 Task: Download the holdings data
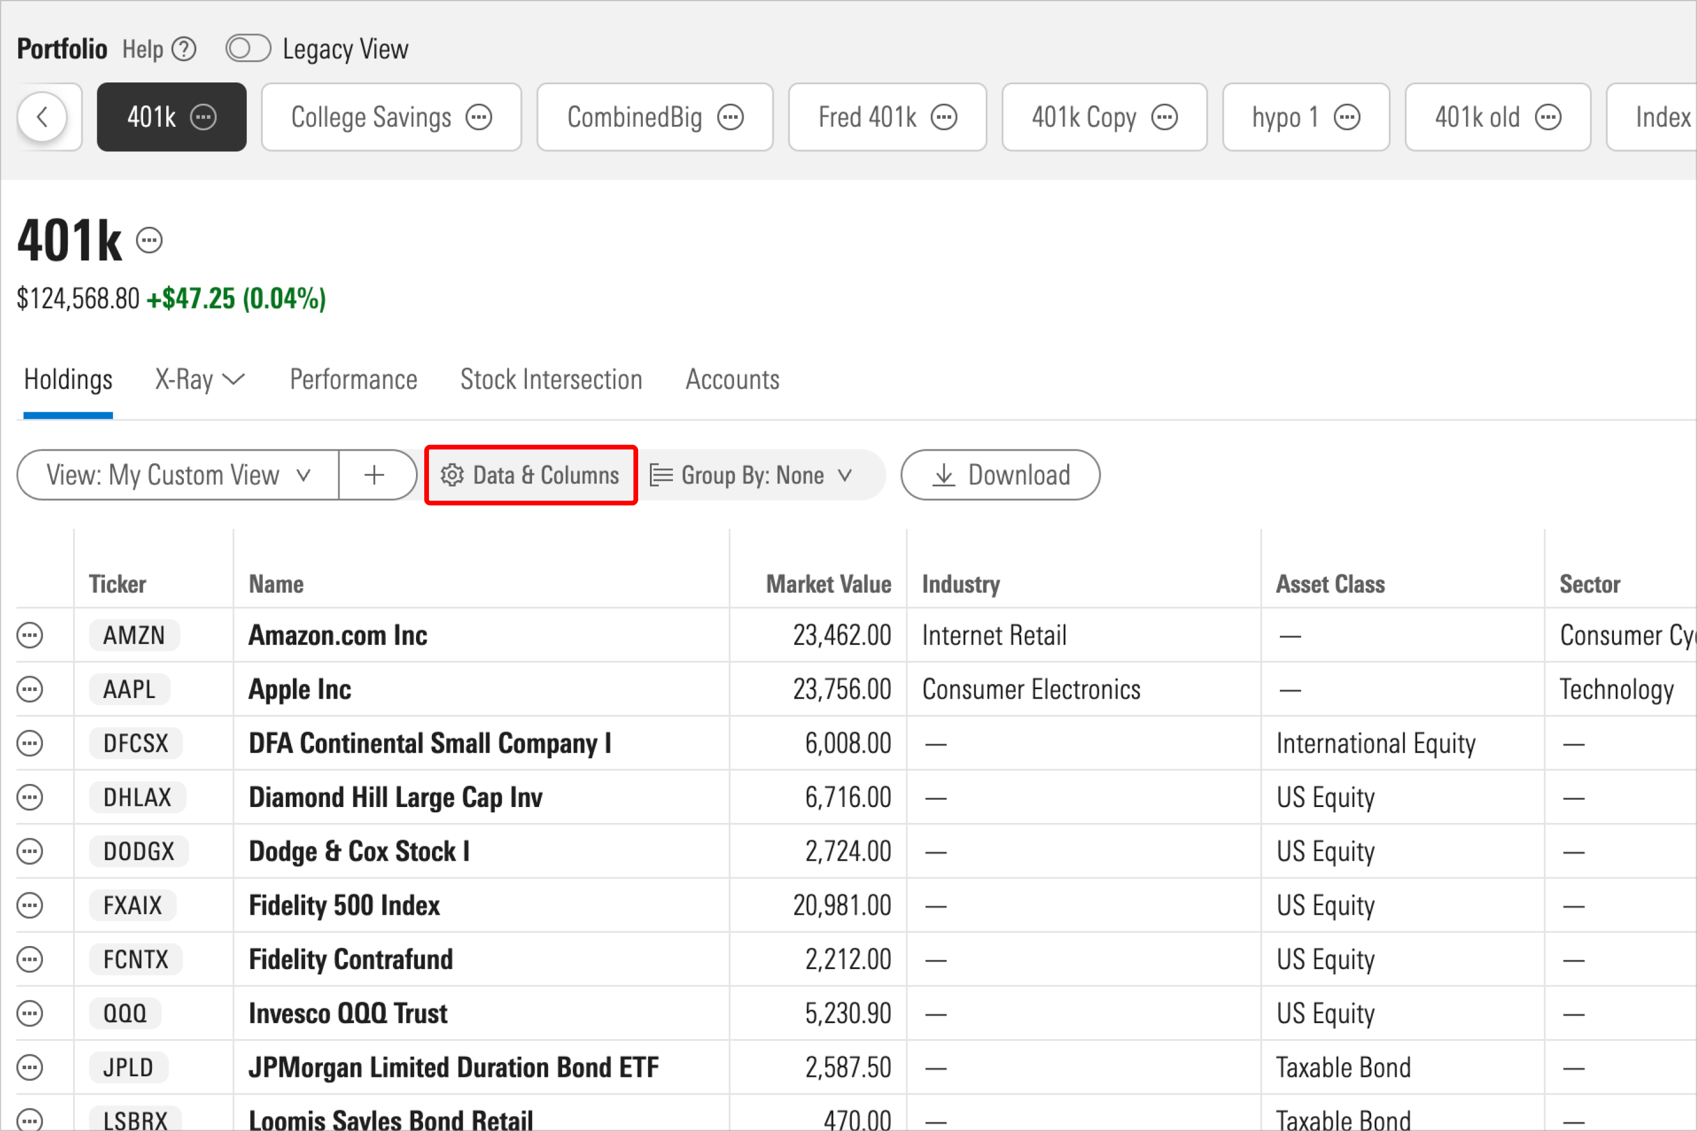click(1000, 475)
